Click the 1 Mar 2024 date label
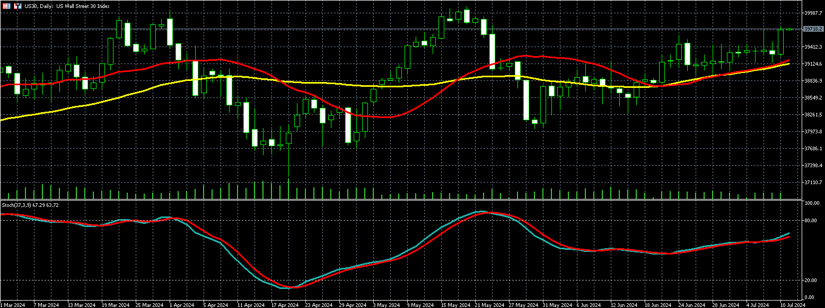This screenshot has height=308, width=825. [x=13, y=305]
